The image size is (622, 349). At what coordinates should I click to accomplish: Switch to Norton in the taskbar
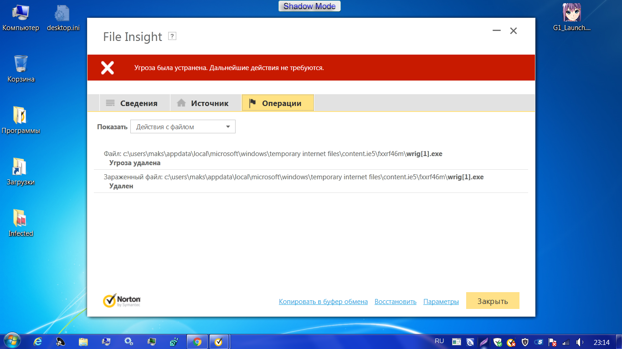(219, 342)
